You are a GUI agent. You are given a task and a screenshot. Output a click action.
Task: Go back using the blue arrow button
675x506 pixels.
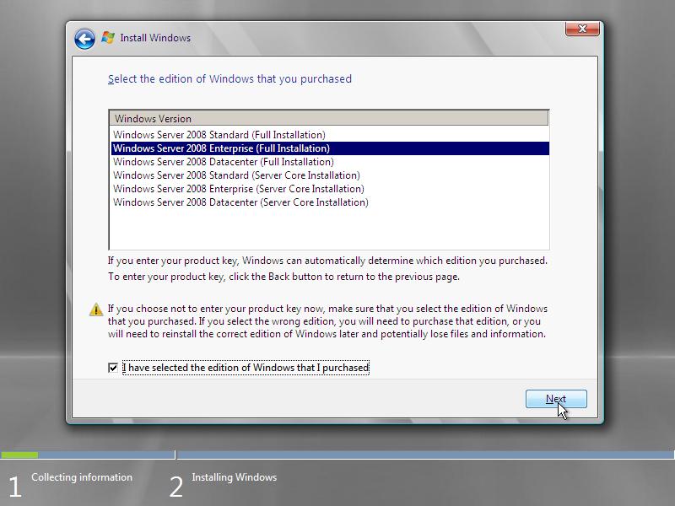point(84,39)
